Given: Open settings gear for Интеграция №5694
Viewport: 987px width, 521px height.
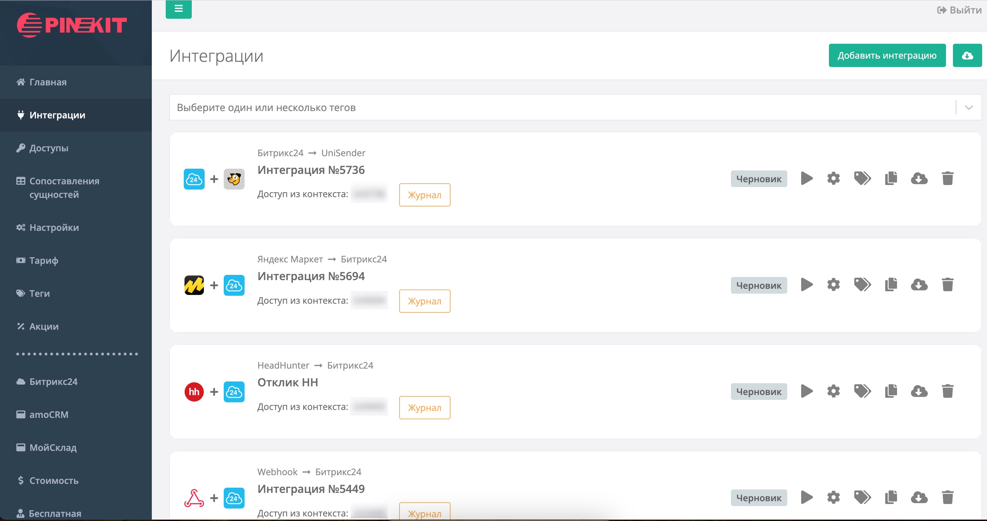Looking at the screenshot, I should click(x=833, y=285).
